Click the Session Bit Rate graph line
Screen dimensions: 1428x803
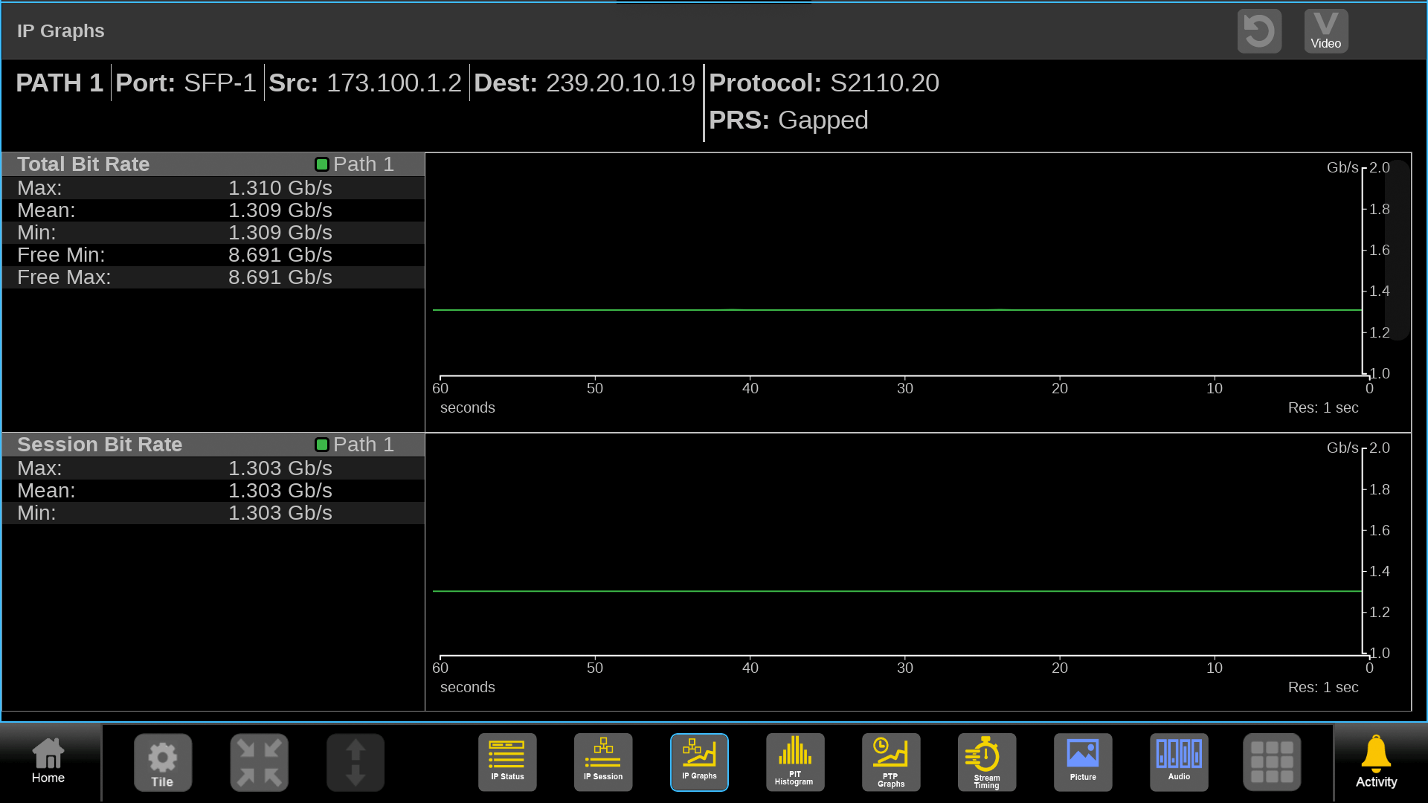tap(892, 591)
